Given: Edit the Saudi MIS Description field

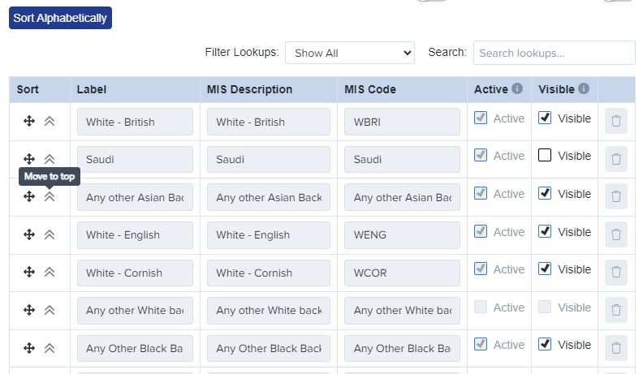Looking at the screenshot, I should click(269, 159).
